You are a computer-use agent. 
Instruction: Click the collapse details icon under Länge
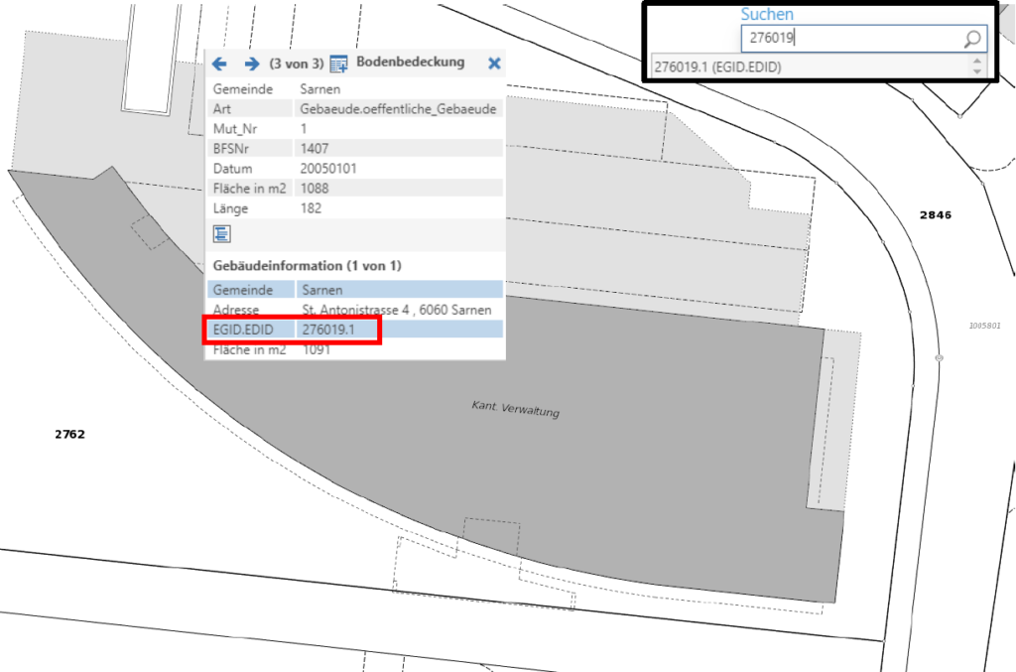222,234
